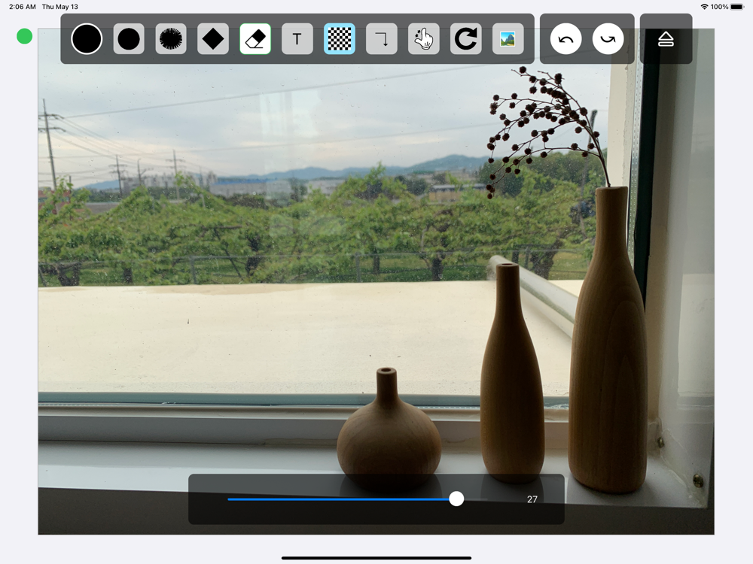Choose the corner arrow line tool
The height and width of the screenshot is (564, 753).
tap(381, 39)
